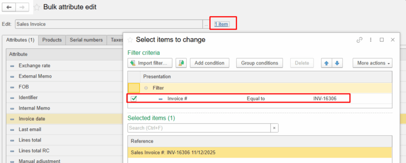Screen dimensions: 406x163
Task: Switch to the Products tab
Action: (x=52, y=40)
